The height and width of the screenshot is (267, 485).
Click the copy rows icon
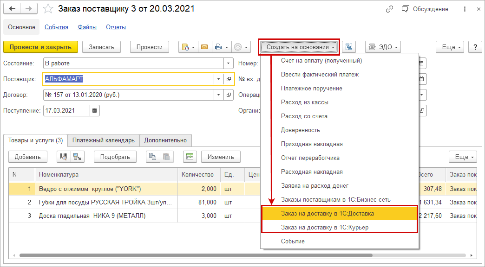coord(153,157)
